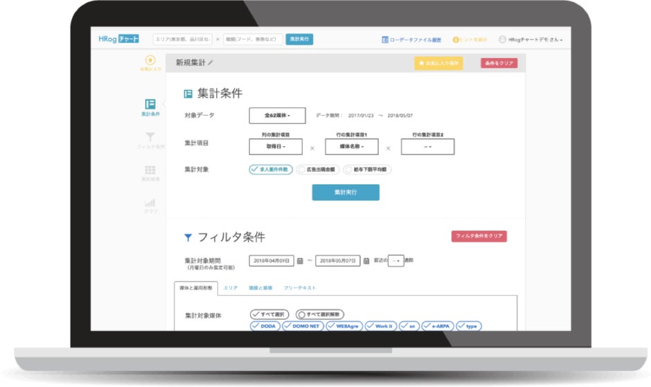
Task: Uncheck the DODA media checkbox
Action: (x=265, y=326)
